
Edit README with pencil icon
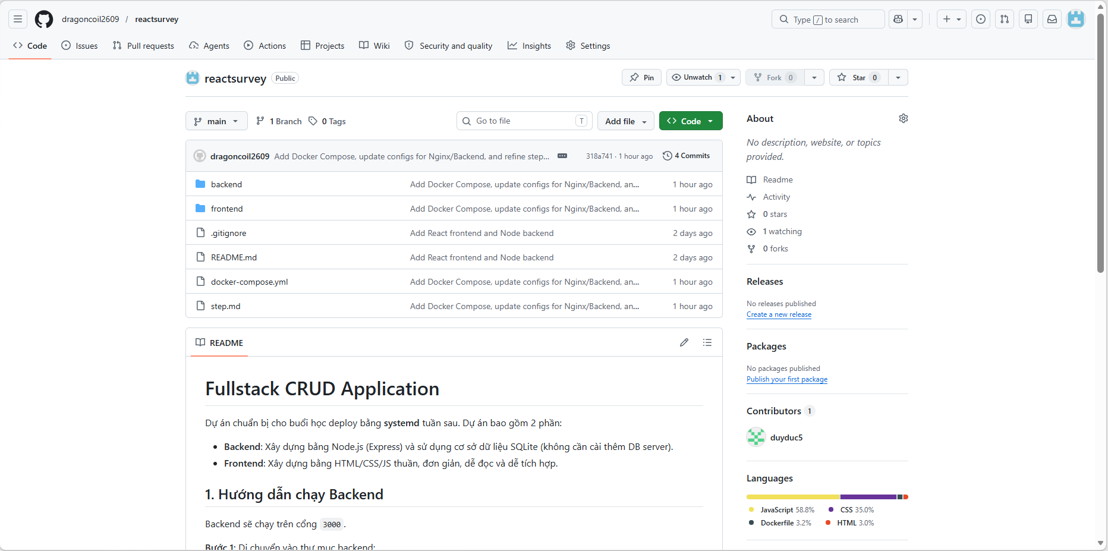click(x=684, y=342)
